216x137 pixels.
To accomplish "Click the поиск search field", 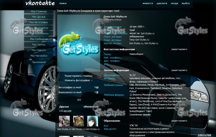I will tap(63, 3).
